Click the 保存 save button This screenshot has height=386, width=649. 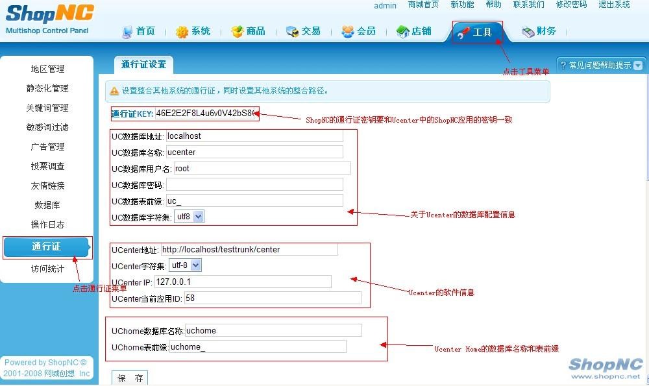coord(130,378)
